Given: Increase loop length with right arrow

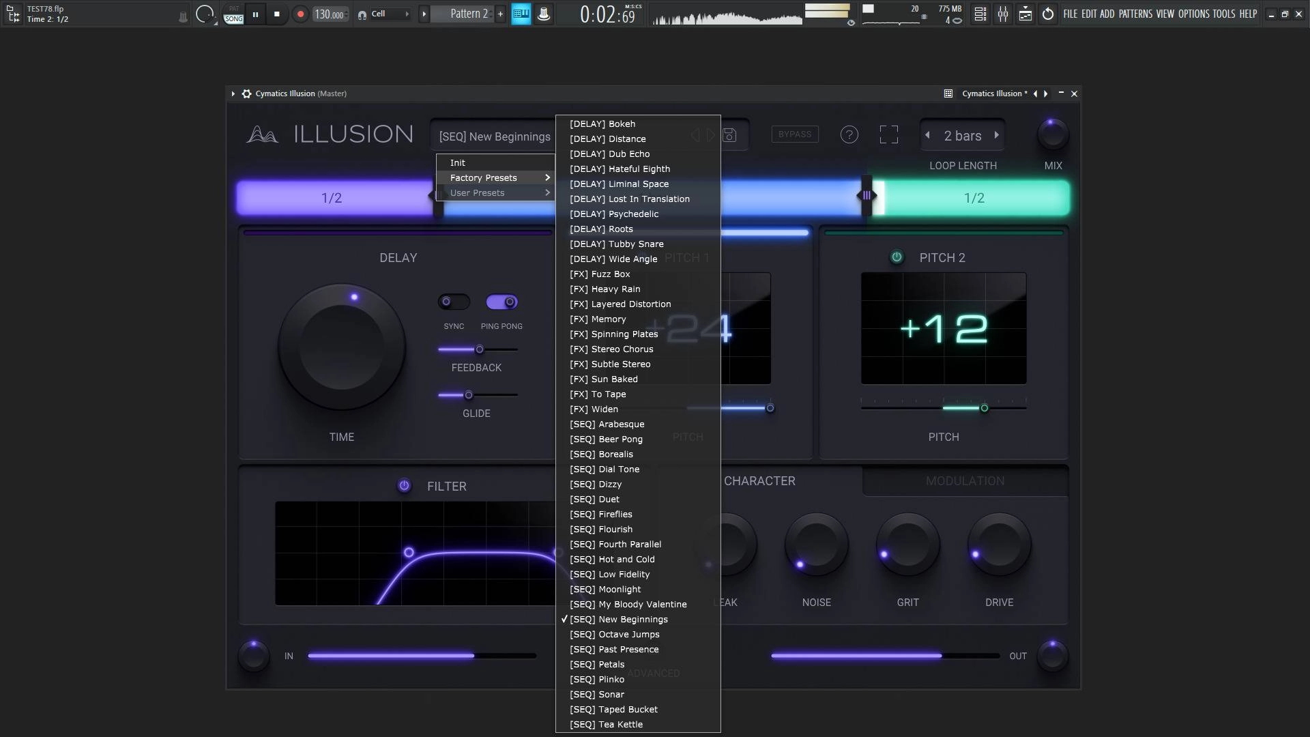Looking at the screenshot, I should coord(997,135).
